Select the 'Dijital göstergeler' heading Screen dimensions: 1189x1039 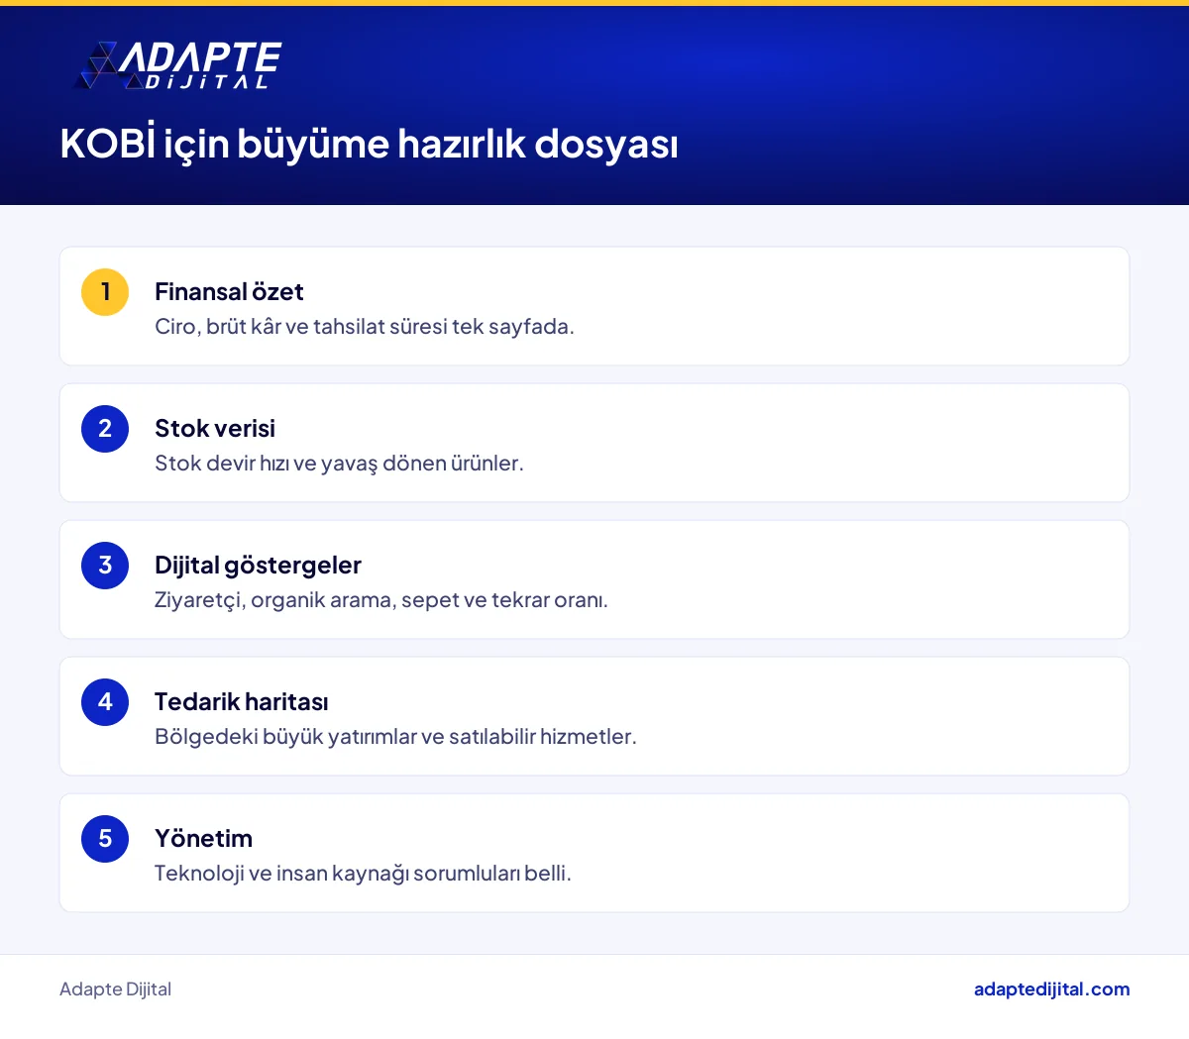[258, 565]
